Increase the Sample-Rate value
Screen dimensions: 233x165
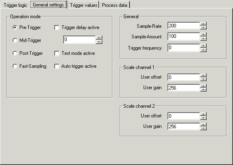[203, 24]
